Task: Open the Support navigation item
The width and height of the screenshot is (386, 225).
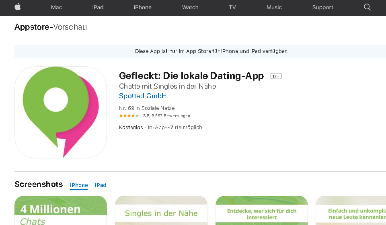Action: pos(323,7)
